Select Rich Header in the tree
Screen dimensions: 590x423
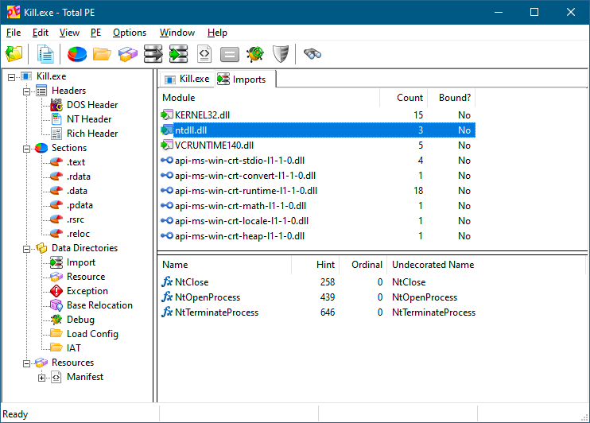coord(91,134)
